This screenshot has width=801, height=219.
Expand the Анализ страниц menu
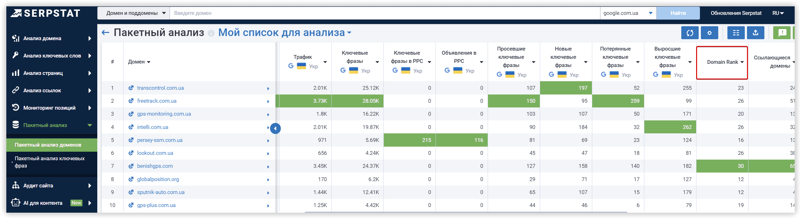(90, 73)
